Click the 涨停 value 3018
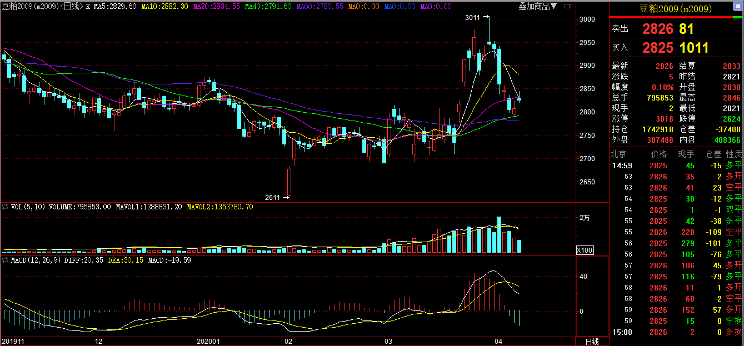Image resolution: width=744 pixels, height=346 pixels. click(665, 119)
